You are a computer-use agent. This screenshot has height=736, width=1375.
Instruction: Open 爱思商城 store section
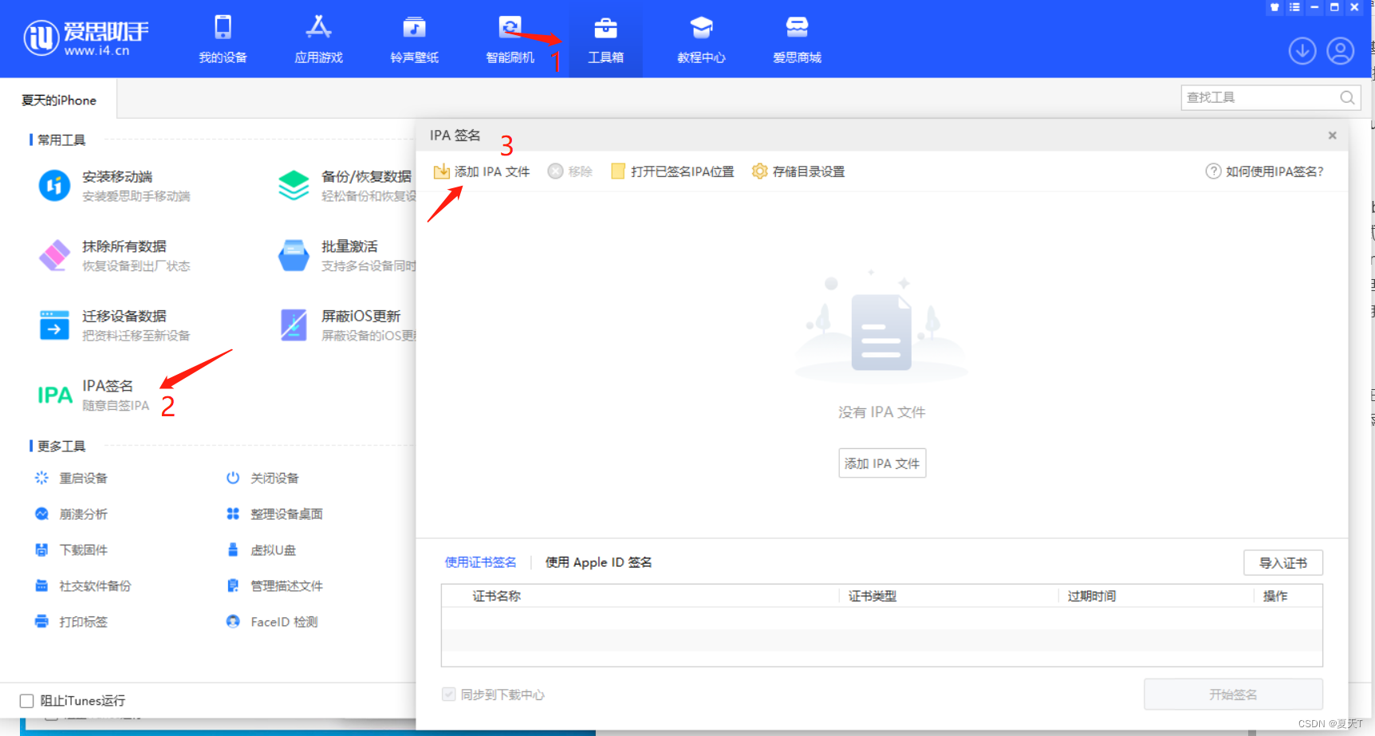[x=797, y=38]
